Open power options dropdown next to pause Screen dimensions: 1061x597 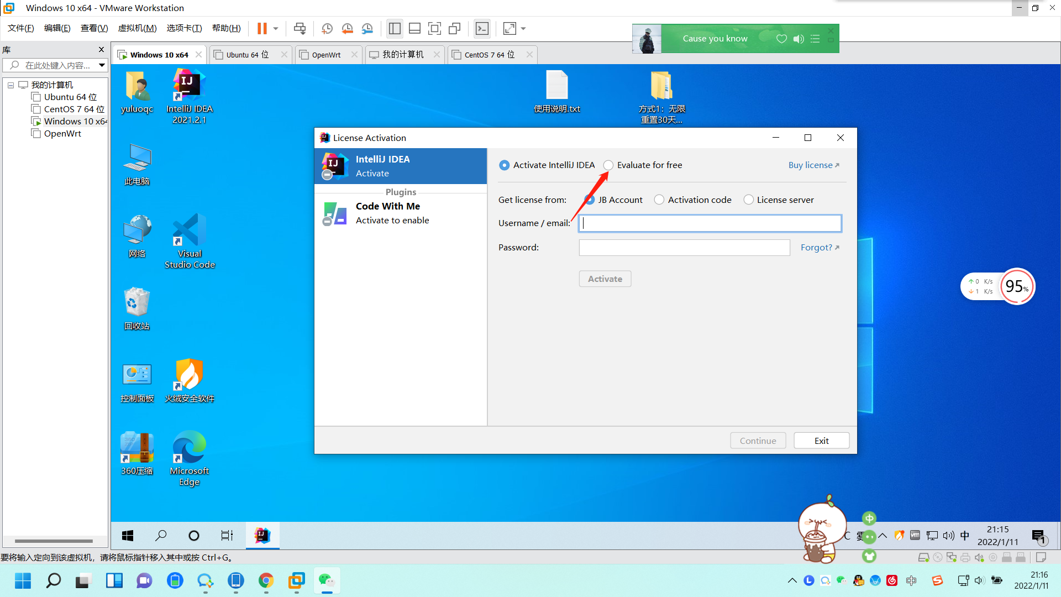(x=276, y=29)
